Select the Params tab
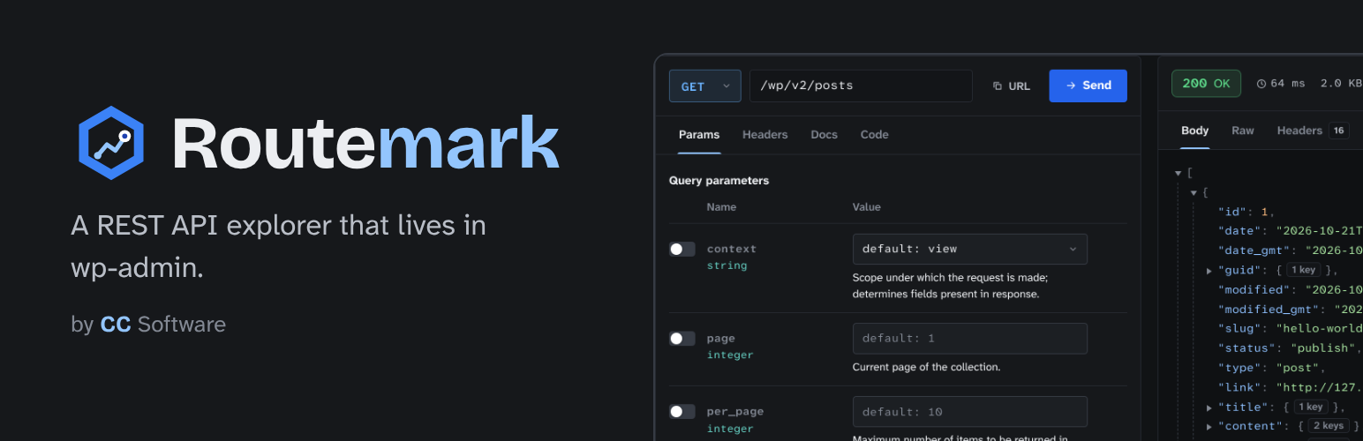This screenshot has width=1363, height=441. click(x=699, y=135)
